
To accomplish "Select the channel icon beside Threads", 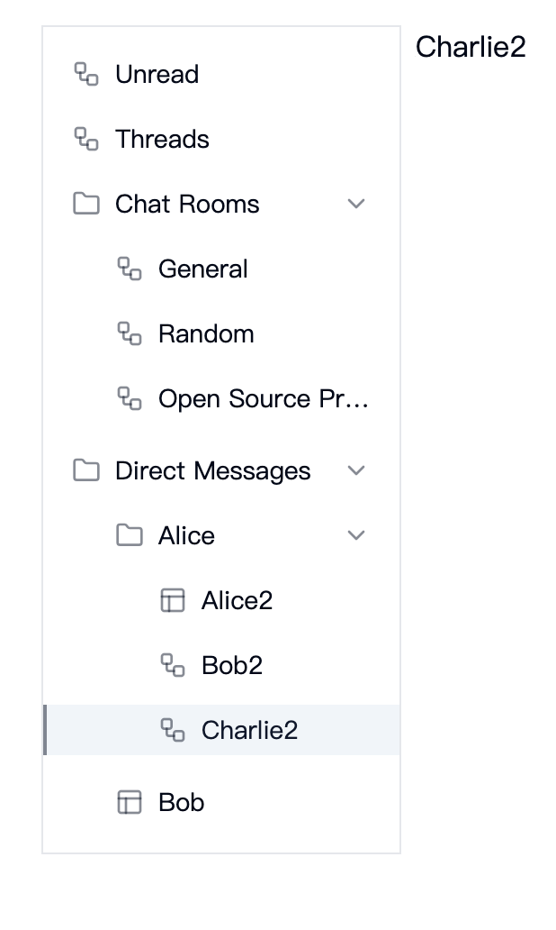I will tap(86, 140).
